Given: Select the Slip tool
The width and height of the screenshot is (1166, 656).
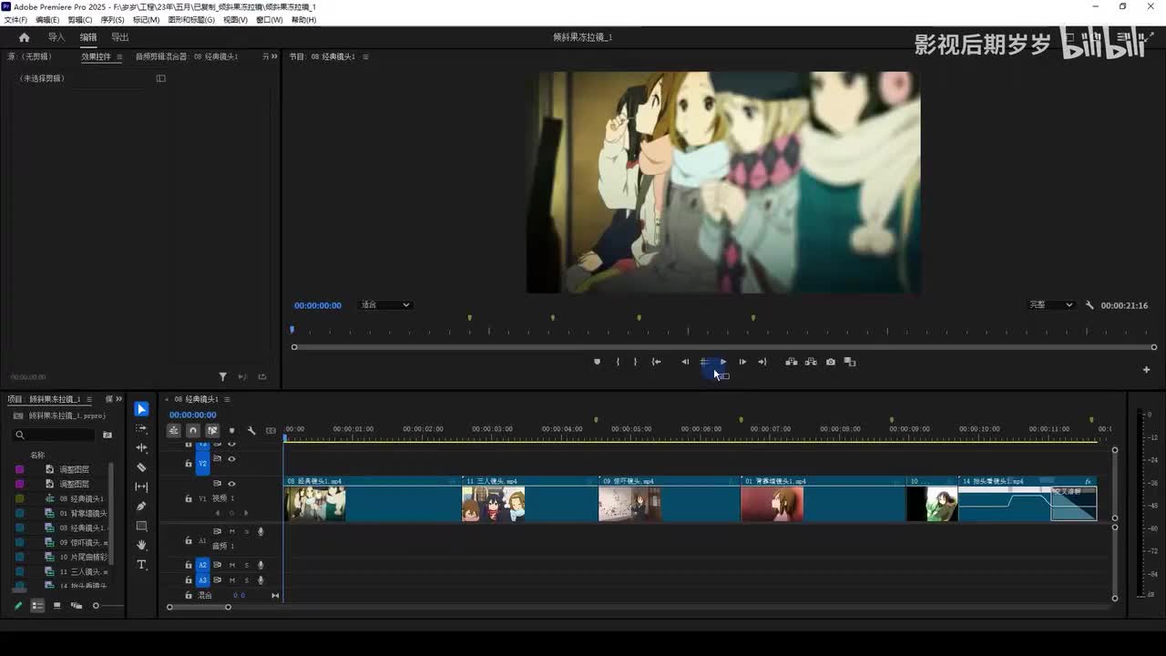Looking at the screenshot, I should point(141,487).
